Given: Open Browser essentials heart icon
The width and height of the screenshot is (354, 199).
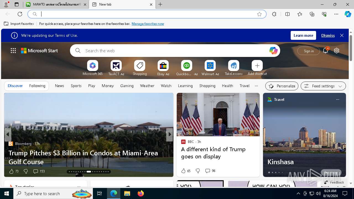Looking at the screenshot, I should (324, 14).
